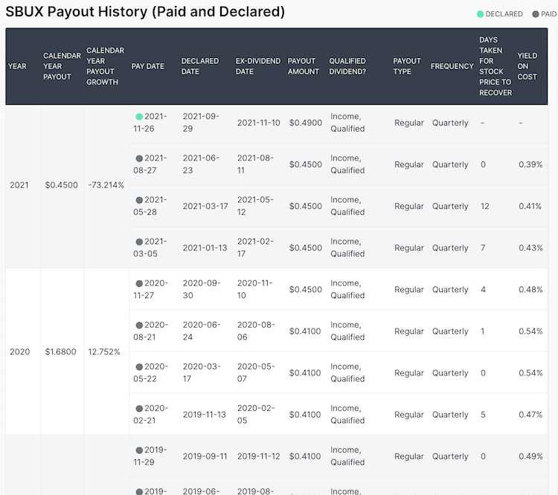Select the CALENDAR YEAR PAYOUT GROWTH header
This screenshot has height=495, width=558.
106,66
